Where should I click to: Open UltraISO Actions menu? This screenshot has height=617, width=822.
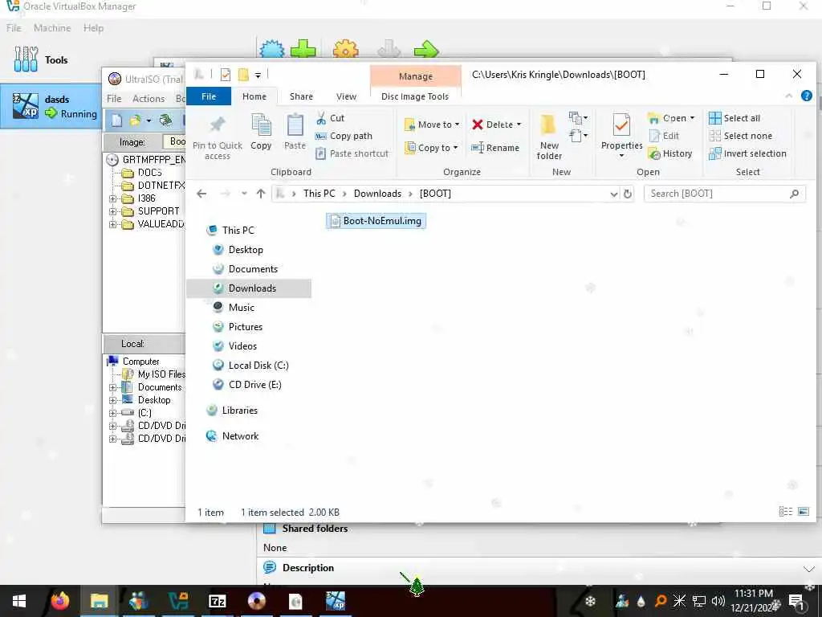pos(149,99)
